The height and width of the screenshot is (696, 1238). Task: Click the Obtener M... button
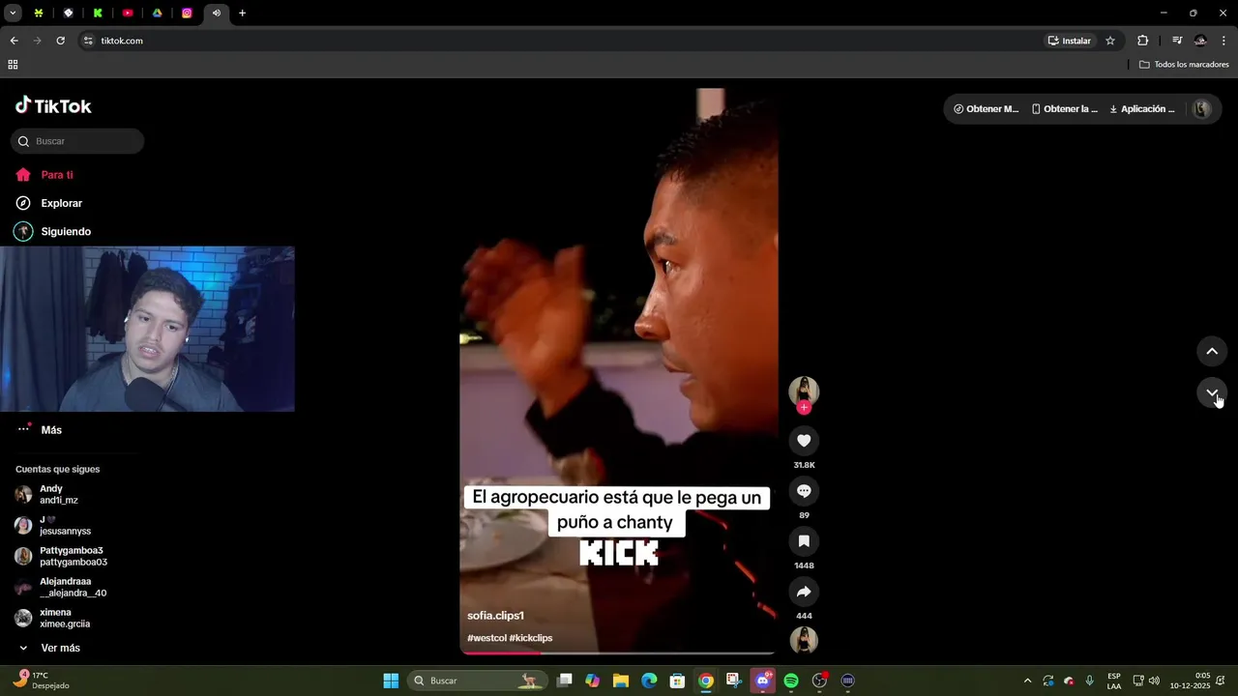point(987,109)
